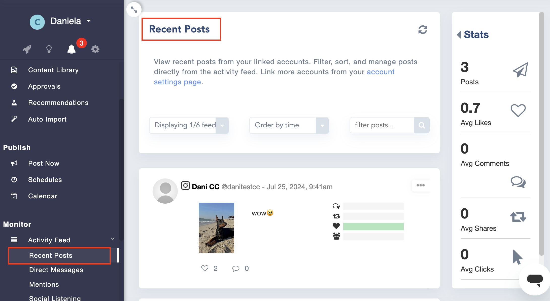Click the rocket launch icon
Image resolution: width=550 pixels, height=301 pixels.
[27, 49]
